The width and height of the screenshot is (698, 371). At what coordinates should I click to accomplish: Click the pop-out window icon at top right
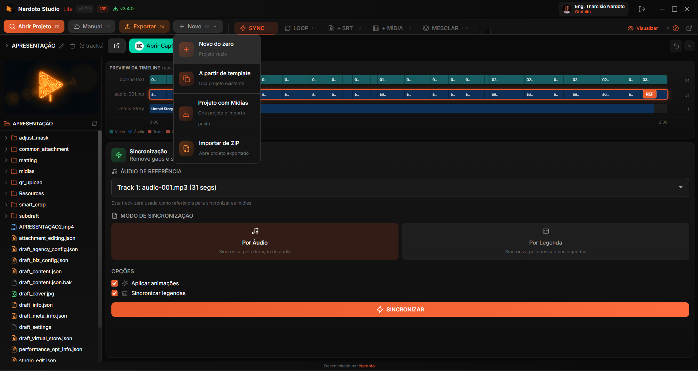coord(689,28)
